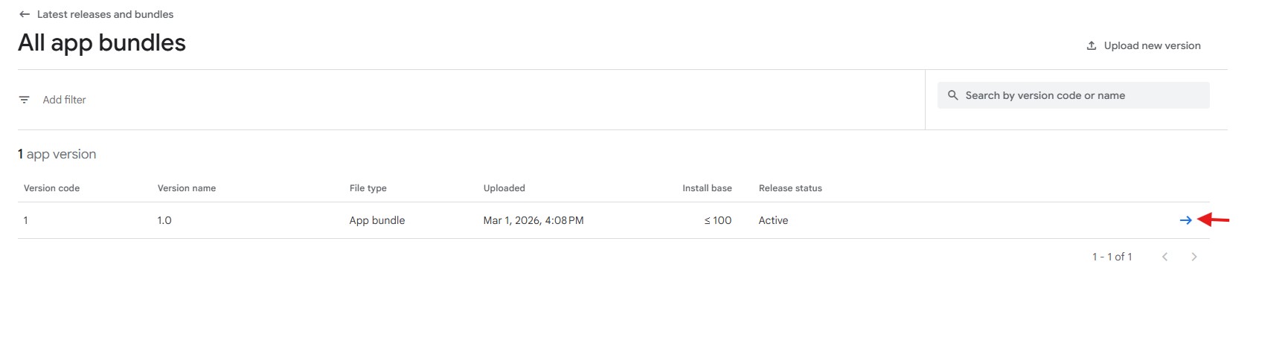Open version details with the blue arrow
The width and height of the screenshot is (1288, 346).
point(1185,220)
